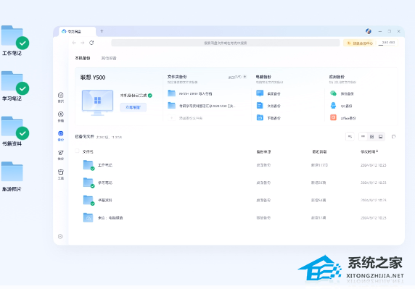Screen dimensions: 415x289
Task: Open 学习笔记 row in backed-up files
Action: (x=236, y=183)
